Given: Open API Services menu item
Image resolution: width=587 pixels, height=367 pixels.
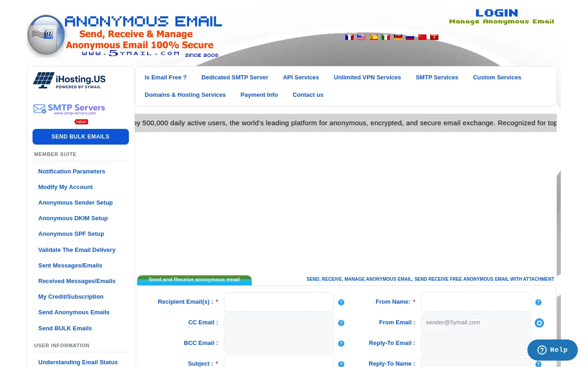Looking at the screenshot, I should click(301, 78).
